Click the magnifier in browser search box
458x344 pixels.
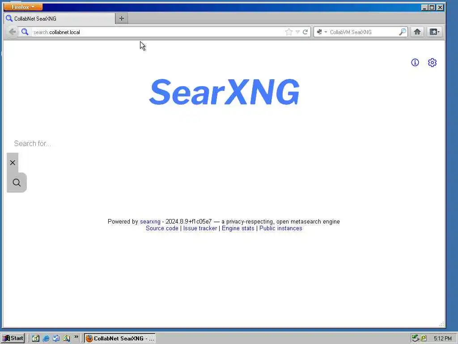pos(403,32)
